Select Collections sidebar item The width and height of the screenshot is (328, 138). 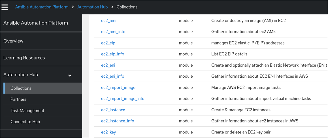[x=21, y=88]
